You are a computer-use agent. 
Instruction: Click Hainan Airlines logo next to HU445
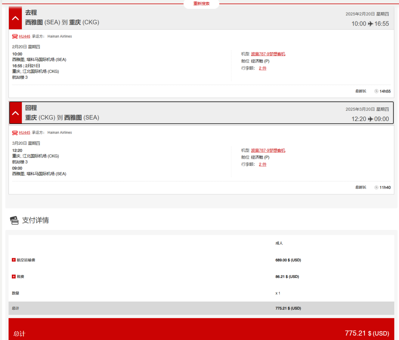tap(15, 132)
